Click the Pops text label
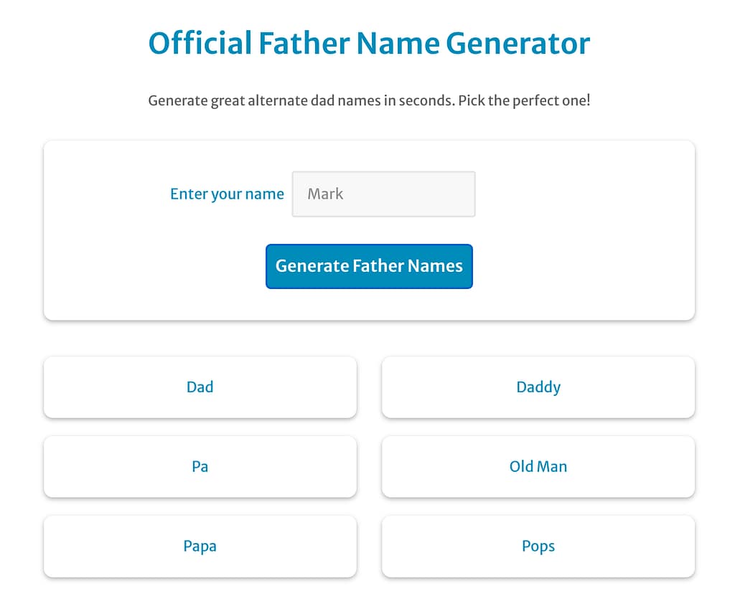The width and height of the screenshot is (735, 591). pos(538,547)
